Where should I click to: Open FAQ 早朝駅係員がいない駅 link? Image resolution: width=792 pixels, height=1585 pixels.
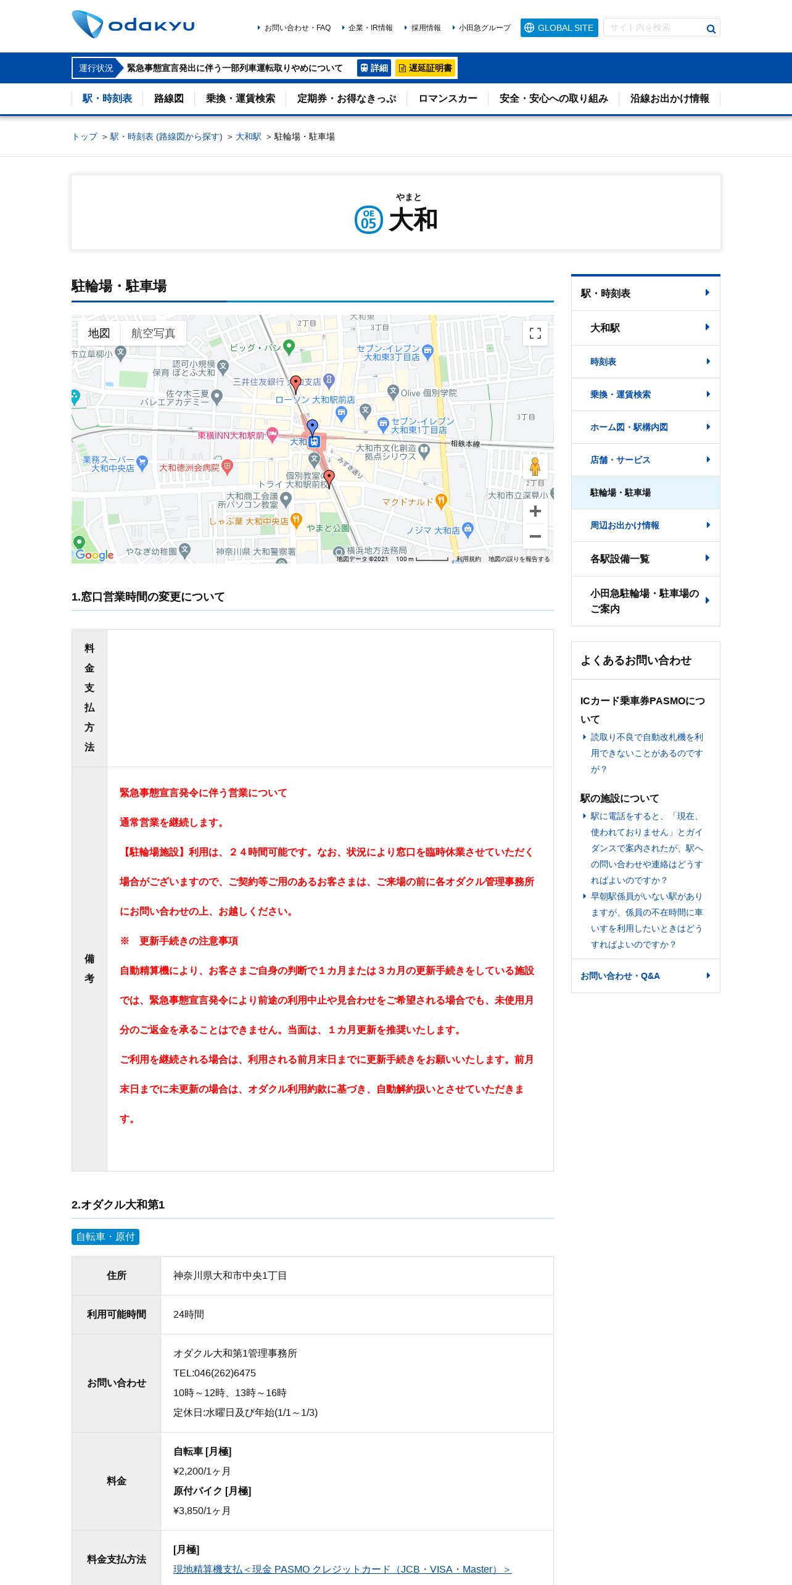pos(646,920)
